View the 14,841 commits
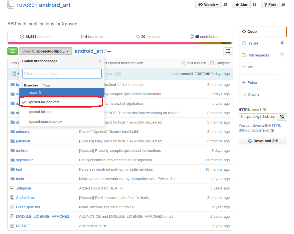This screenshot has height=234, width=294. (36, 37)
